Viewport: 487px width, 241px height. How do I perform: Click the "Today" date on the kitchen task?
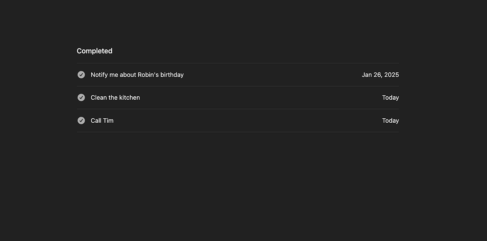(x=390, y=98)
